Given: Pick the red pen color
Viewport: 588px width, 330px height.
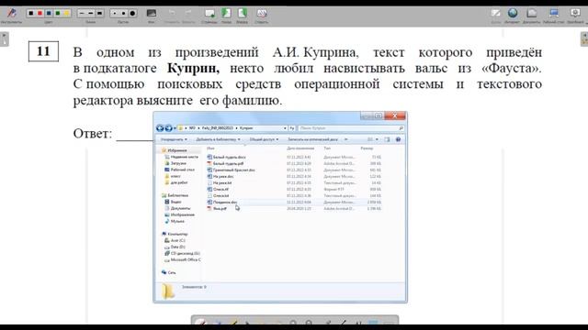Looking at the screenshot, I should pyautogui.click(x=40, y=13).
